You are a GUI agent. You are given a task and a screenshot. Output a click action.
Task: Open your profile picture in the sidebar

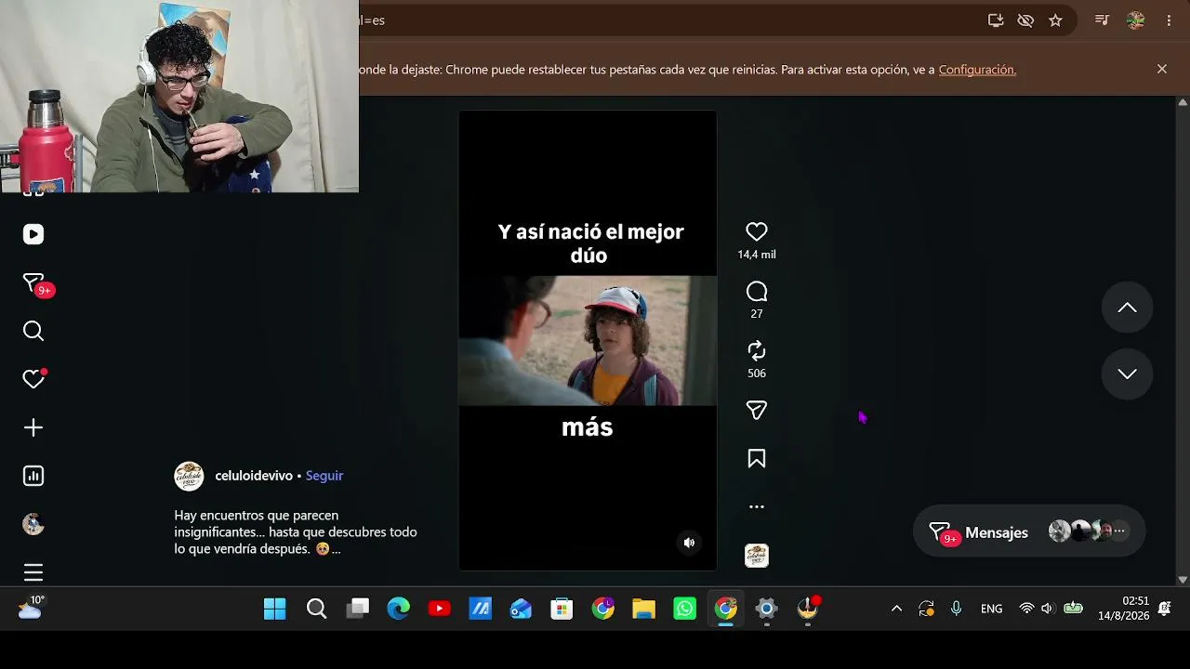(x=33, y=524)
